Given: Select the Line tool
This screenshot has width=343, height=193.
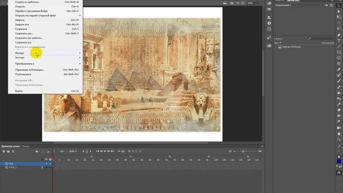Looking at the screenshot, I should pos(339,47).
